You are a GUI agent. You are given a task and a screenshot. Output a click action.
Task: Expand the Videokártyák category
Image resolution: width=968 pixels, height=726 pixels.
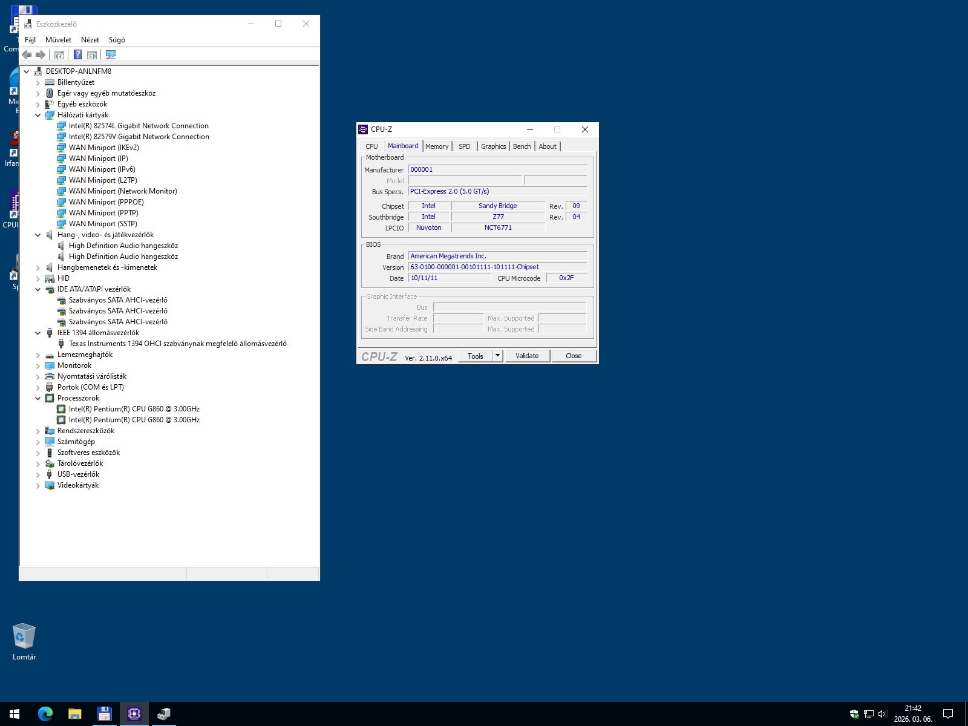coord(38,485)
